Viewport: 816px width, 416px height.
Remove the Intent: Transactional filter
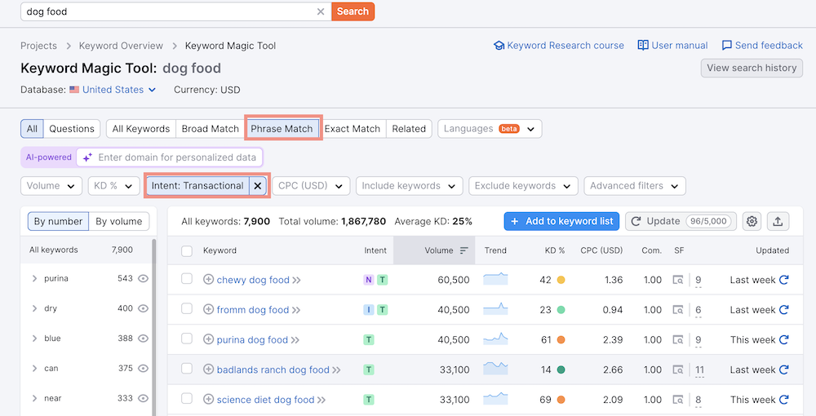[x=258, y=186]
